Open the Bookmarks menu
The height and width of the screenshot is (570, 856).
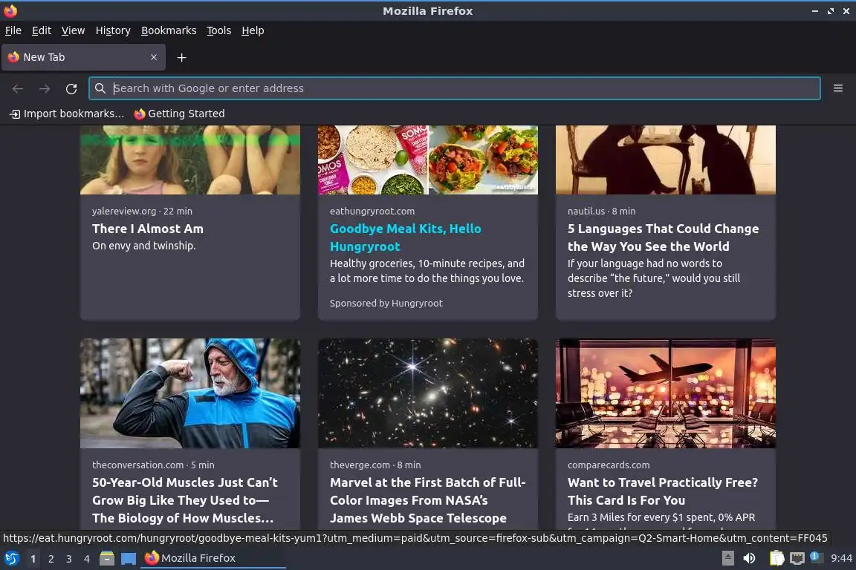point(169,30)
